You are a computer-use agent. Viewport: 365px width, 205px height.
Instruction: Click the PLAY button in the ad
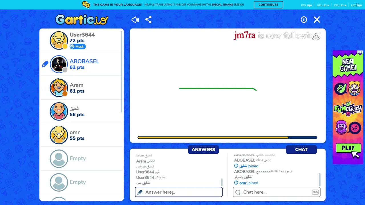click(x=348, y=148)
